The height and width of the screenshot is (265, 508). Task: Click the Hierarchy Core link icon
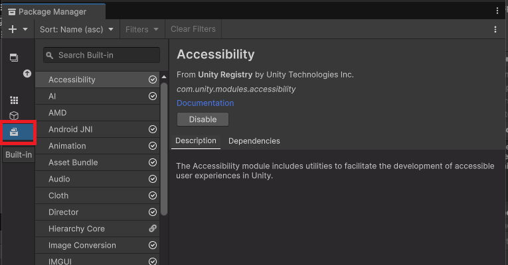(153, 229)
